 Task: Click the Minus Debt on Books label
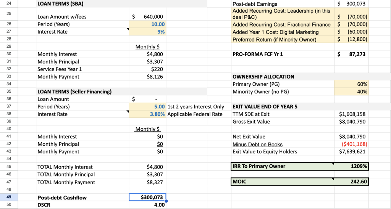(258, 144)
